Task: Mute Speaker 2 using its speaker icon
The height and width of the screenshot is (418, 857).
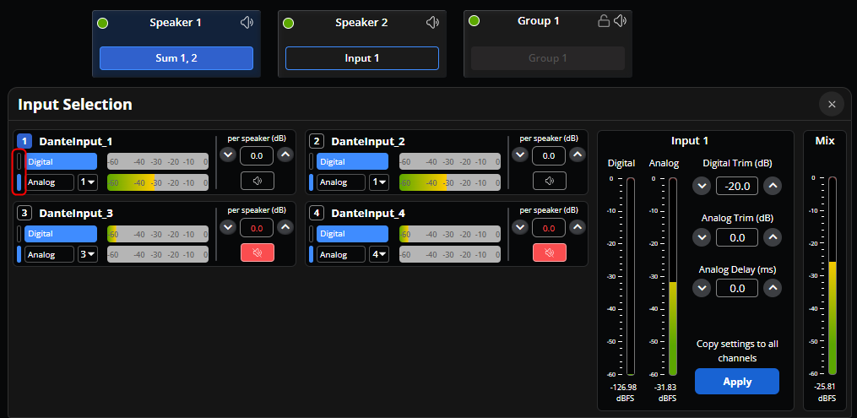Action: [x=433, y=23]
